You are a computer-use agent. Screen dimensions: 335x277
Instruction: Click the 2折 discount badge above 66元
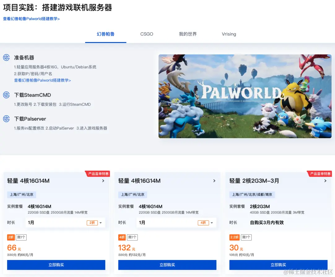point(11,237)
